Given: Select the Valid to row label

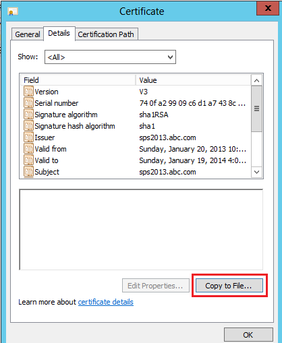Looking at the screenshot, I should click(47, 160).
